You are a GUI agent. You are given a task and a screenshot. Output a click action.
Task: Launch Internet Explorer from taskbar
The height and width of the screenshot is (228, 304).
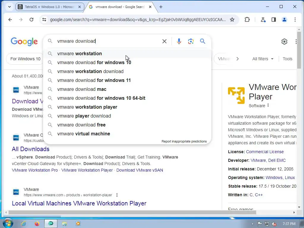pyautogui.click(x=23, y=224)
